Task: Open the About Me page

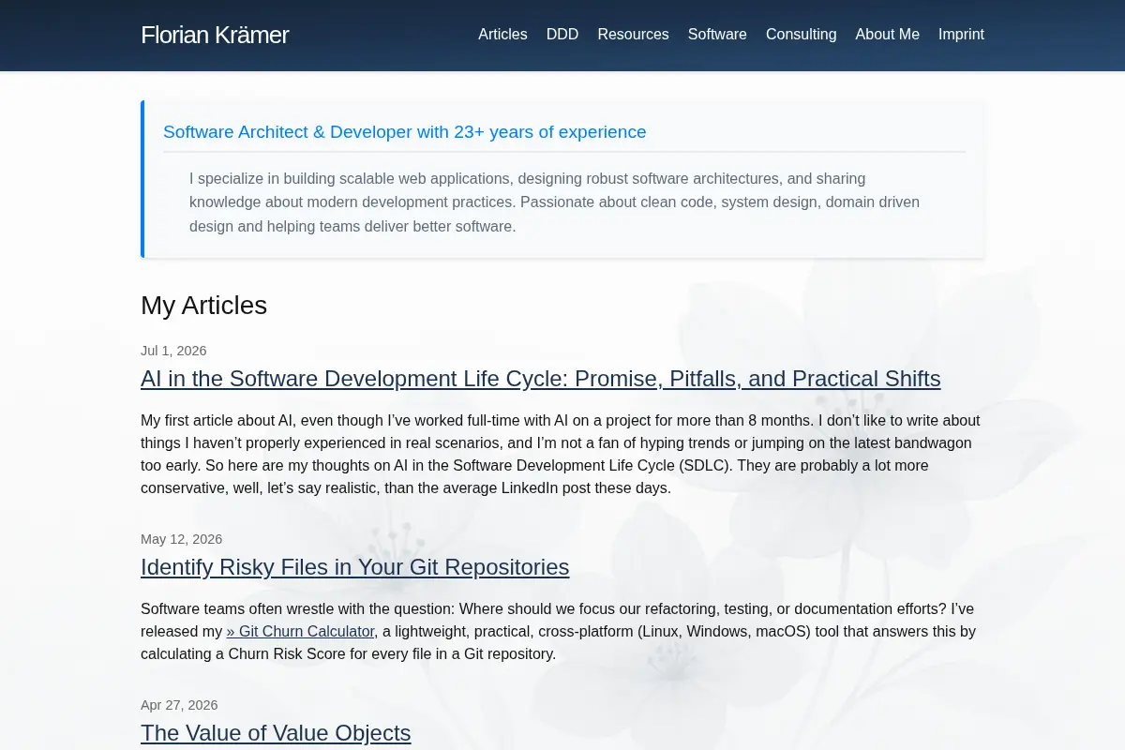Action: [887, 35]
